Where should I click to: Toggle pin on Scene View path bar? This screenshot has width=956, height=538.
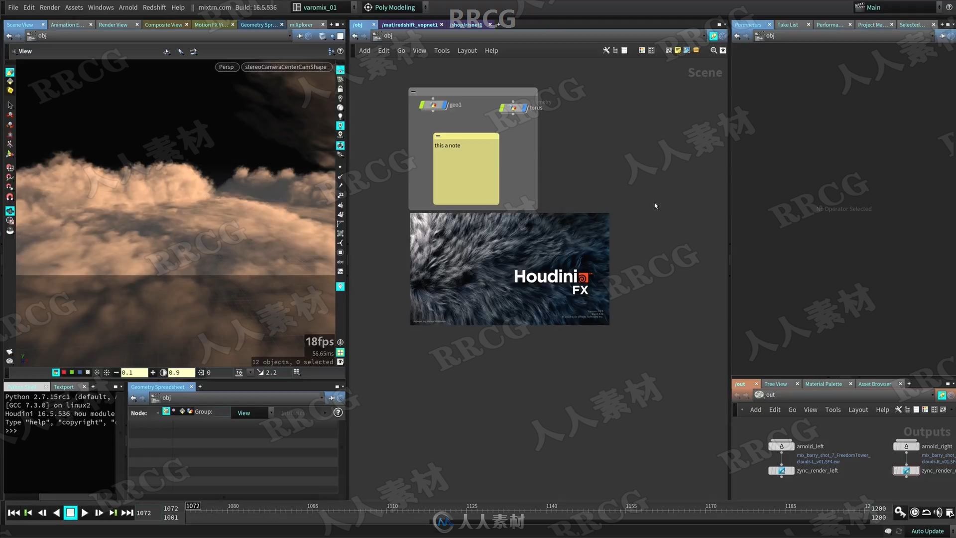click(299, 36)
